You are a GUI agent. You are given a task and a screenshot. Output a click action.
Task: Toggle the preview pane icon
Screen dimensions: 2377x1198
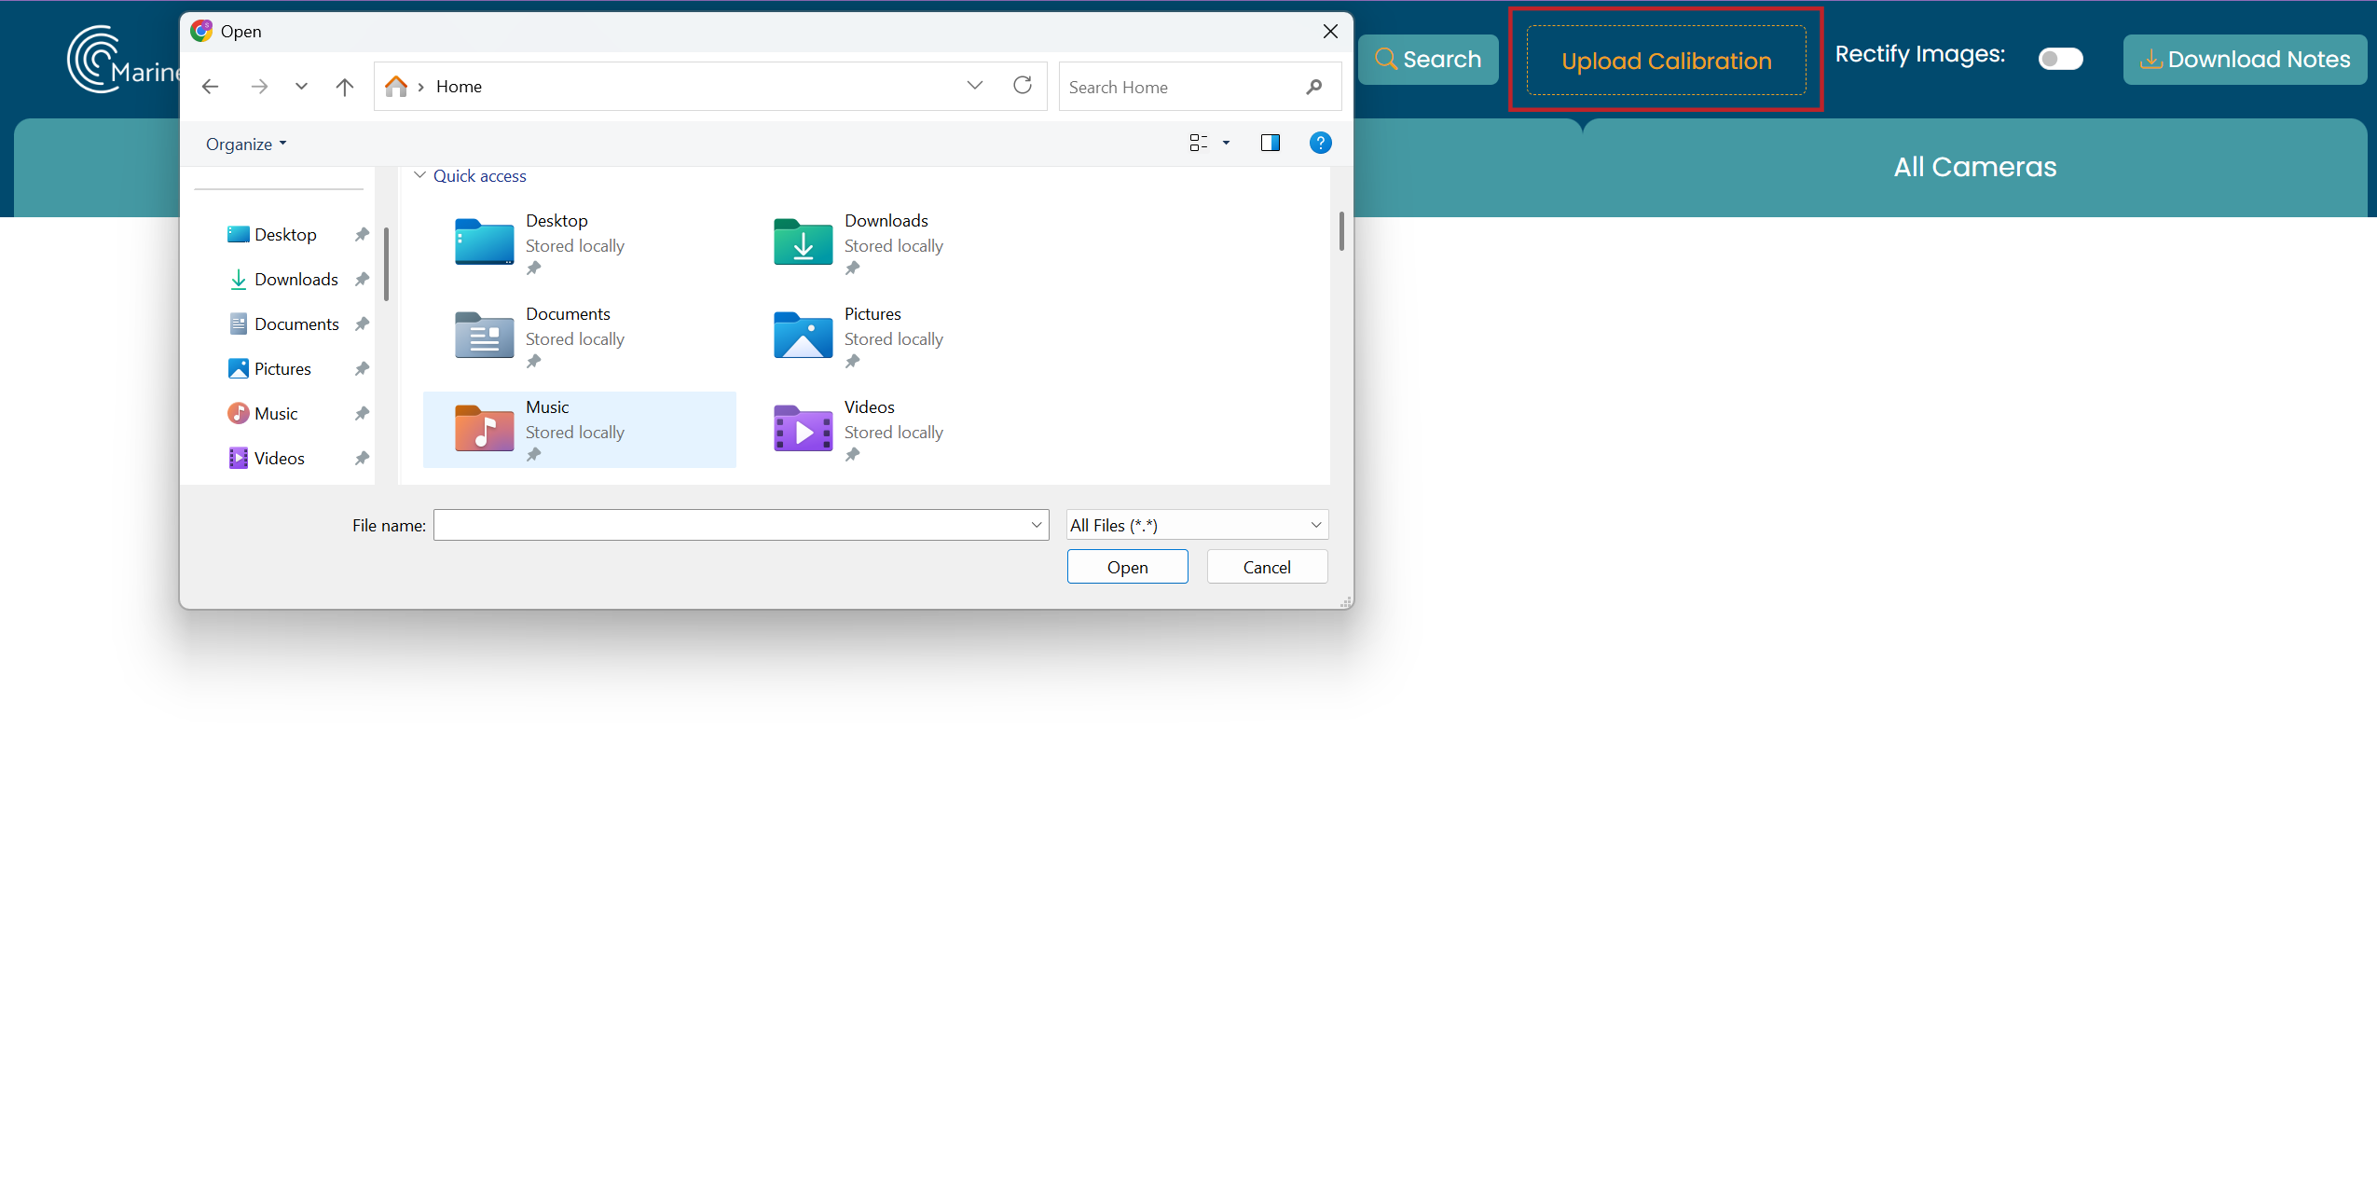(1270, 143)
